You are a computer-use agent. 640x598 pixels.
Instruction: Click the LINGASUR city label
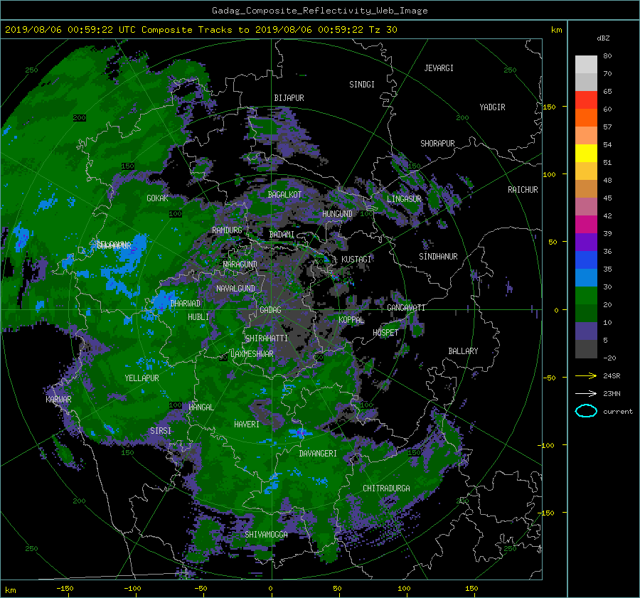click(x=404, y=199)
